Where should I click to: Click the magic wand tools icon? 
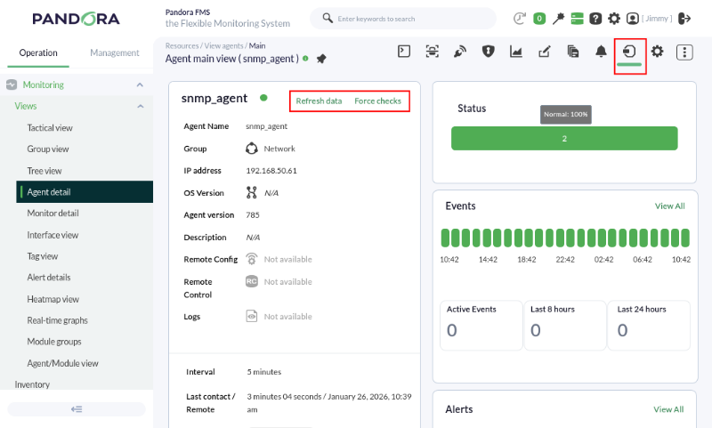point(558,19)
